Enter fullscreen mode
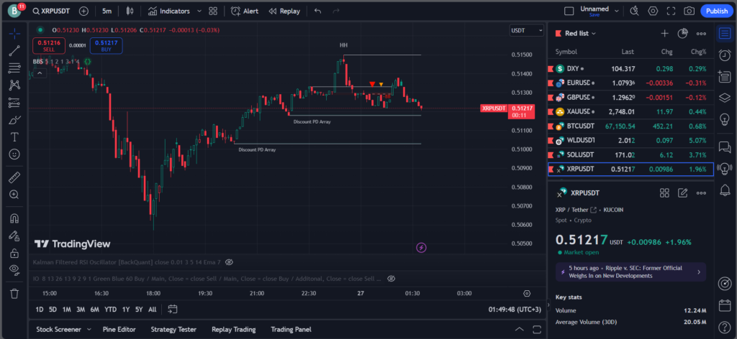 672,11
